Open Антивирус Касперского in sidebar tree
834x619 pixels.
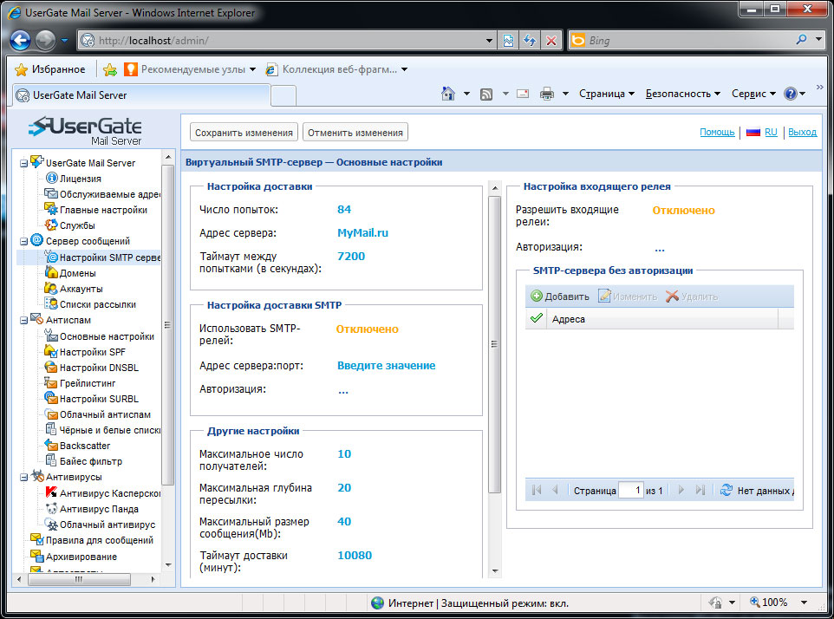click(x=109, y=492)
